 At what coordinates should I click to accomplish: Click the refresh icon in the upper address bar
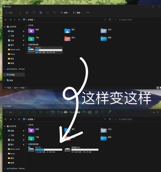[110, 20]
